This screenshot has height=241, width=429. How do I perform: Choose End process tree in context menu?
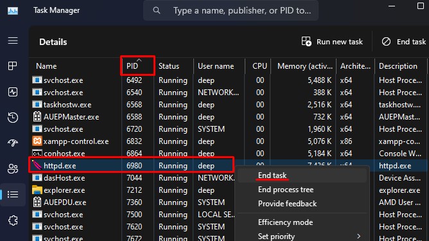point(302,190)
